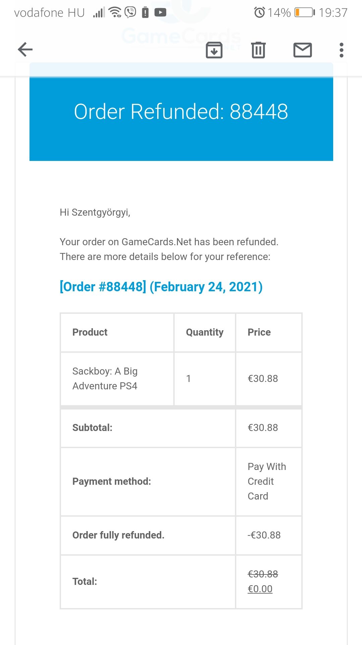362x645 pixels.
Task: Tap the 19:37 clock in status bar
Action: pyautogui.click(x=333, y=13)
